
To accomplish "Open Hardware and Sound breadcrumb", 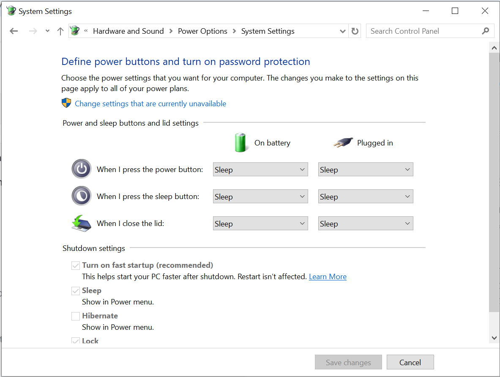I will [128, 31].
